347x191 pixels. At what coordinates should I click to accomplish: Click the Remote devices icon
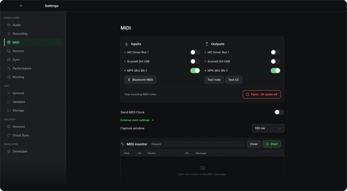coord(9,51)
